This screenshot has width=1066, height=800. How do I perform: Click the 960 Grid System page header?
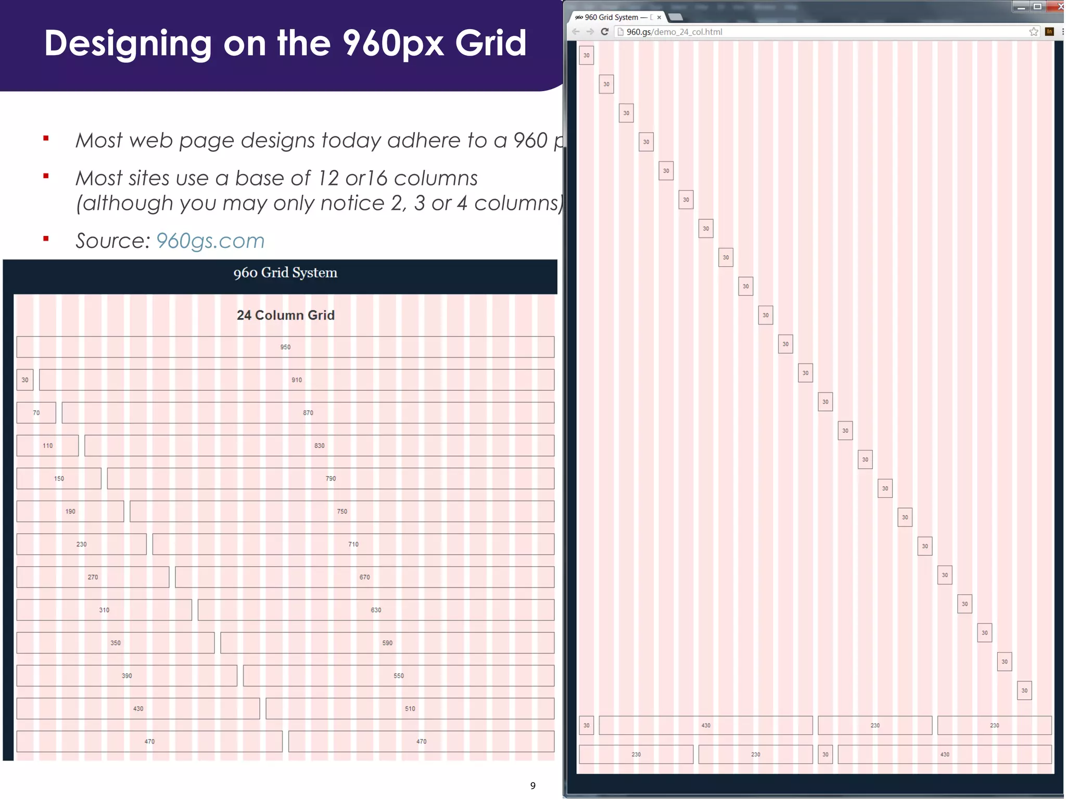point(285,272)
